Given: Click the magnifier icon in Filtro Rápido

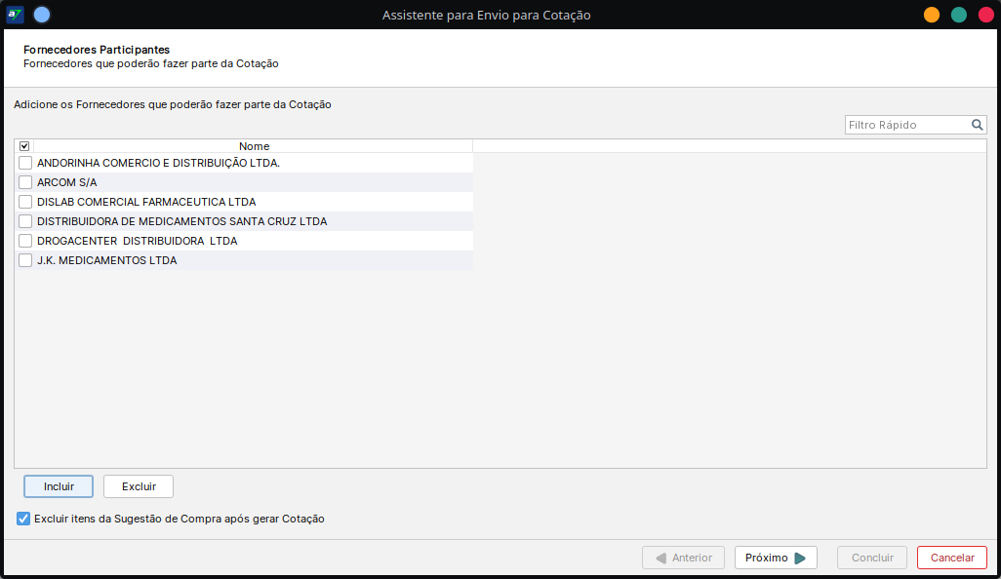Looking at the screenshot, I should 977,125.
